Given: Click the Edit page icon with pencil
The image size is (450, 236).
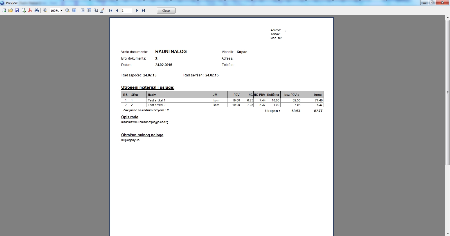Looking at the screenshot, I should [x=102, y=10].
